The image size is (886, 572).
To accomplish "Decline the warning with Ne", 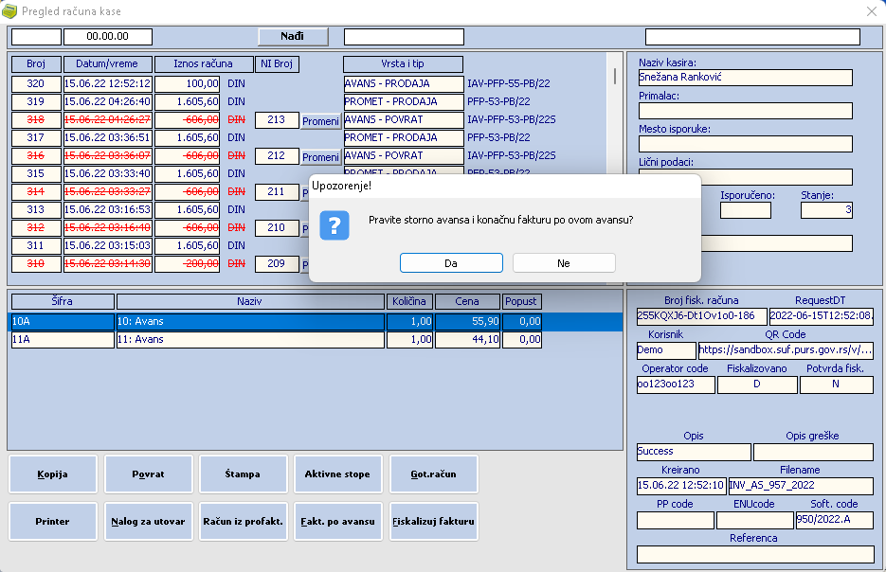I will click(x=564, y=263).
